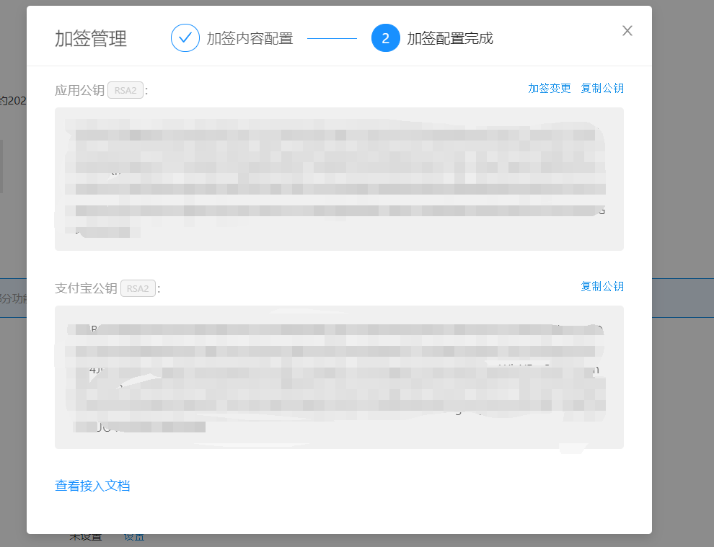The height and width of the screenshot is (547, 714).
Task: Click the 加签内容配置 step label
Action: click(250, 38)
